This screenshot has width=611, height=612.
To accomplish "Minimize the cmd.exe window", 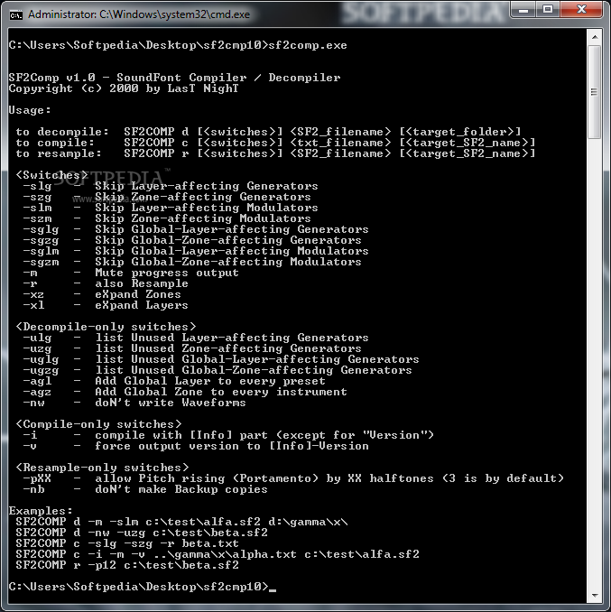I will tap(523, 9).
